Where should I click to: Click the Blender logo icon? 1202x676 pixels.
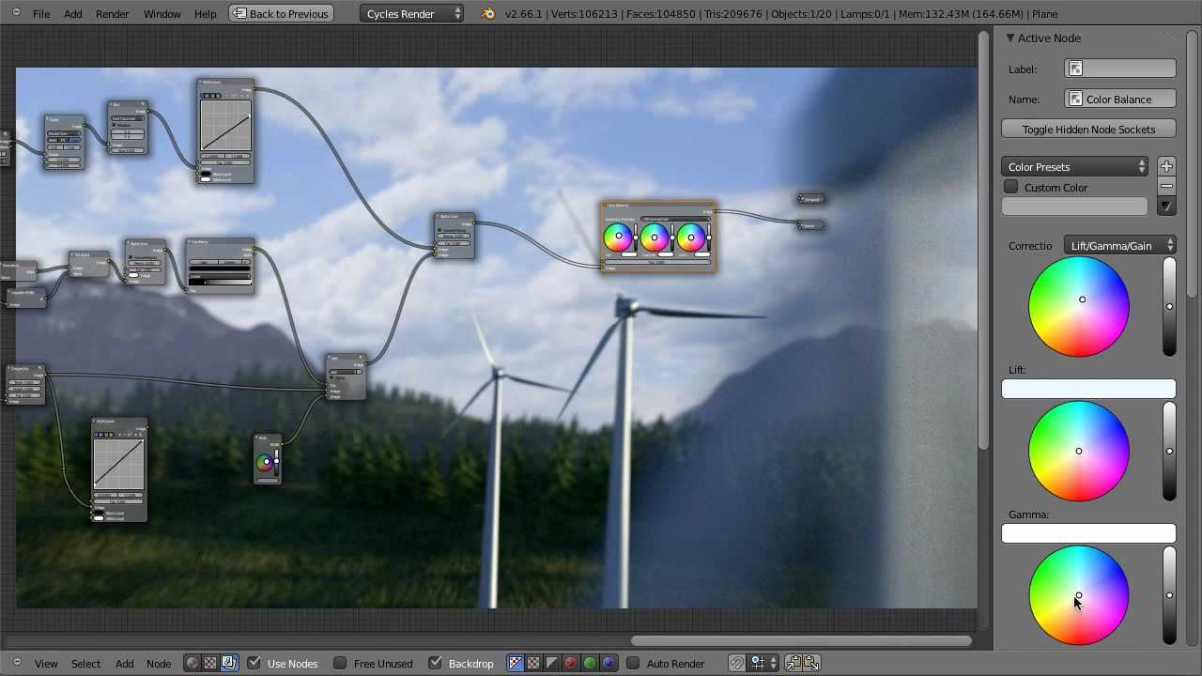[487, 13]
